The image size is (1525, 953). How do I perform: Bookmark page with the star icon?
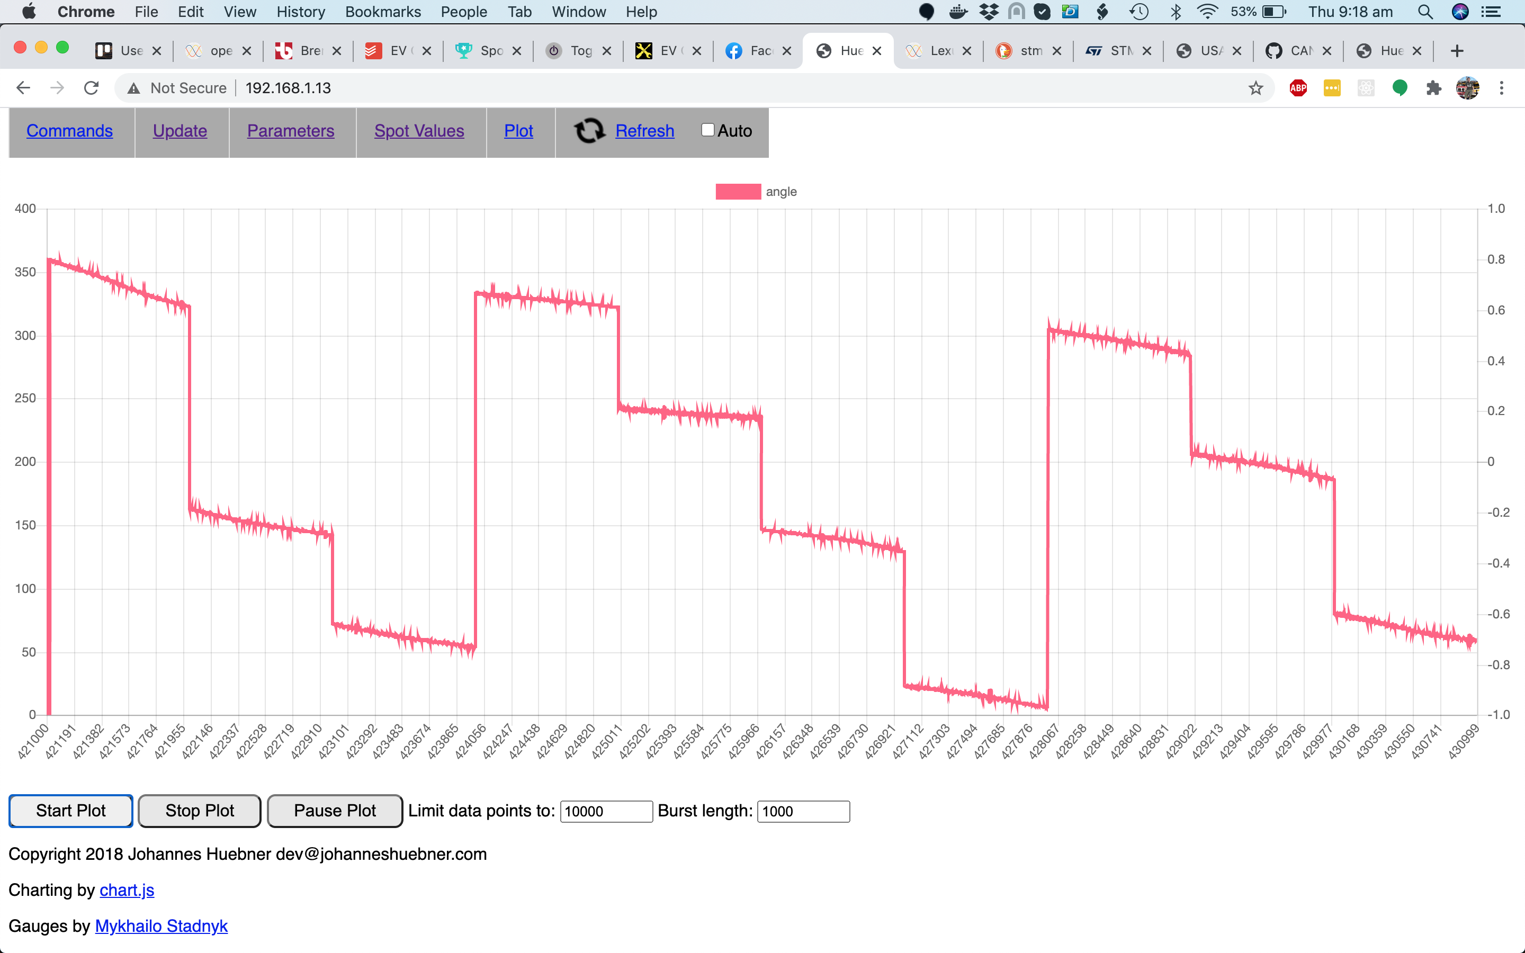1255,88
